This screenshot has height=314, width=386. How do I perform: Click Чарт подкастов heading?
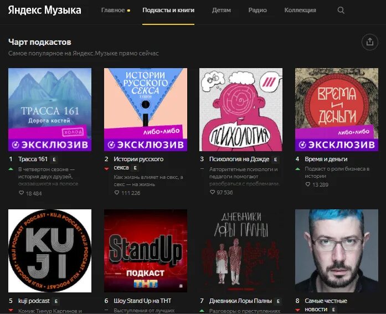pyautogui.click(x=40, y=42)
